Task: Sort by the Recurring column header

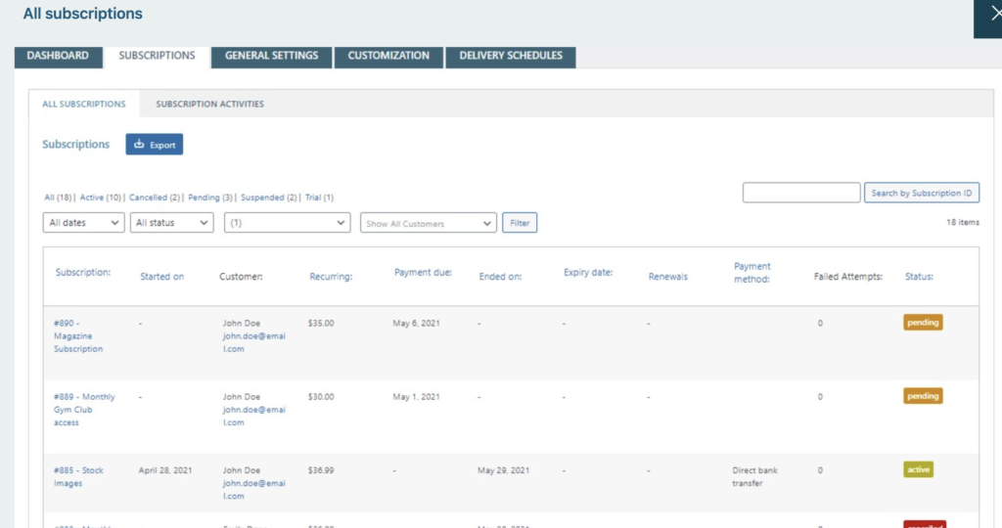Action: coord(331,277)
